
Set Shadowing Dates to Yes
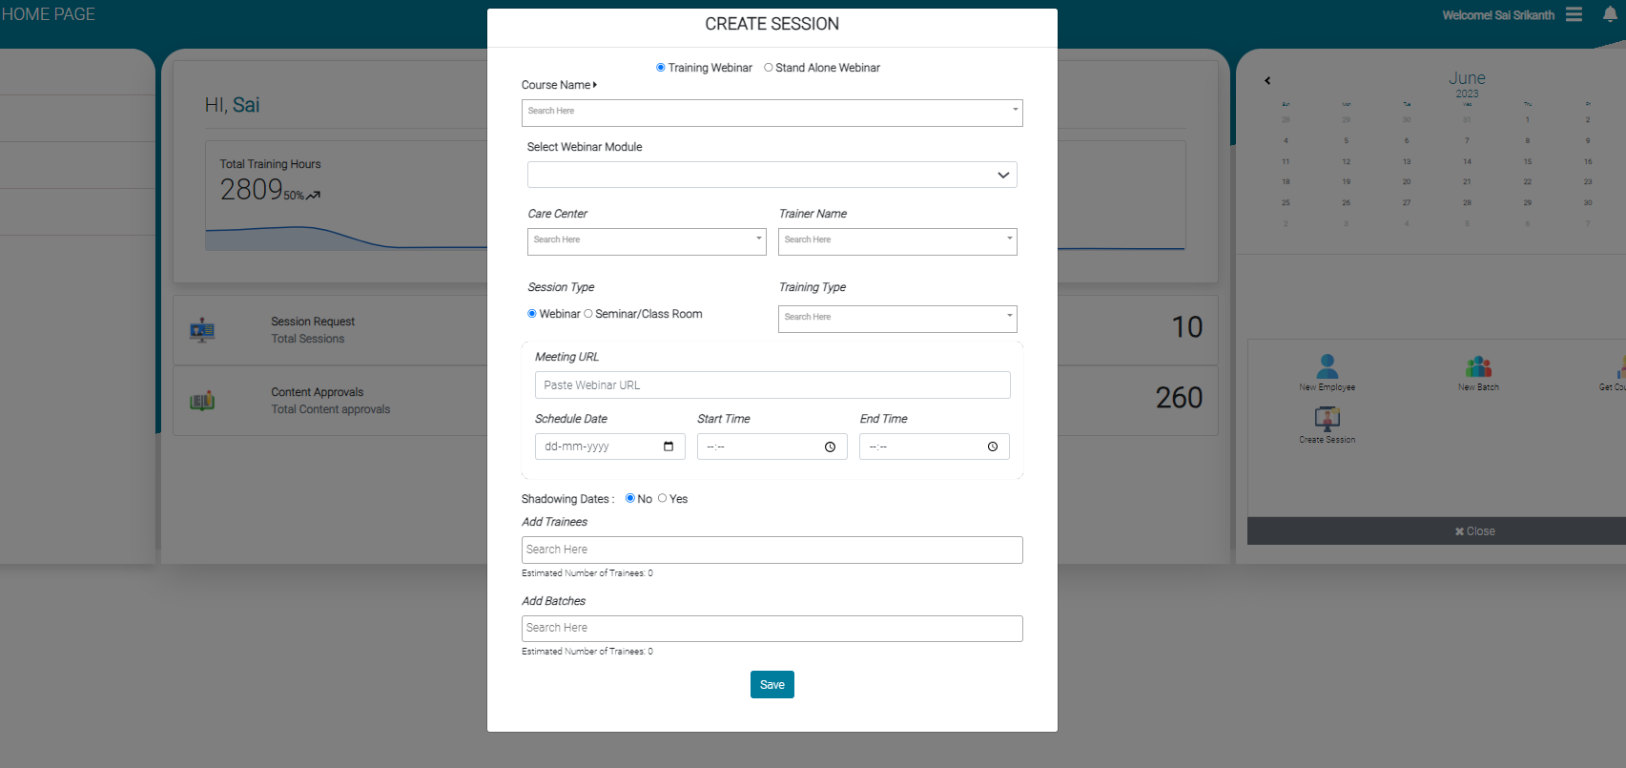coord(663,498)
